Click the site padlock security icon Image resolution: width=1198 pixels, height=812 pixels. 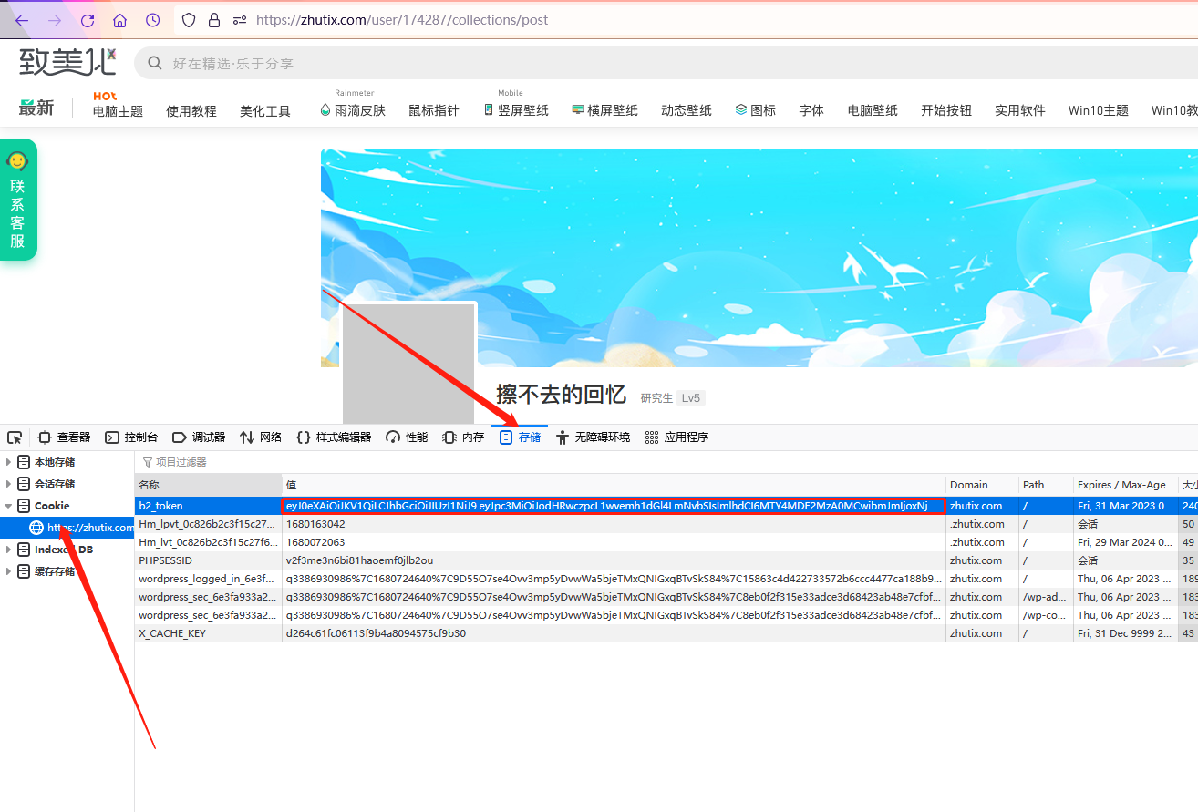(x=214, y=20)
